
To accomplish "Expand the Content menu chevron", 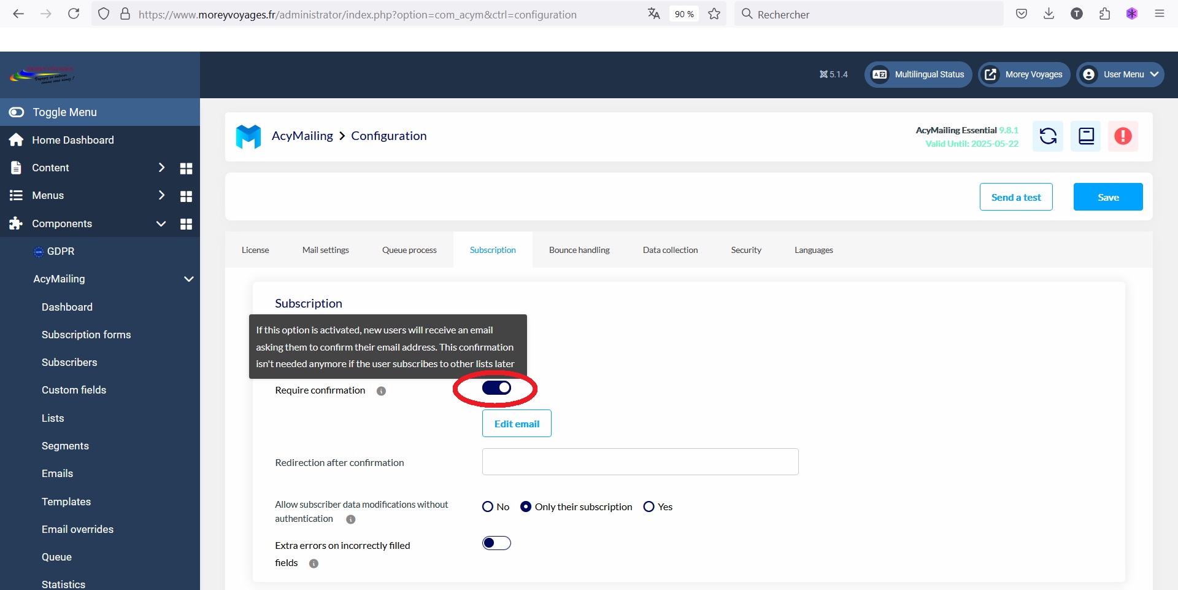I will 161,168.
